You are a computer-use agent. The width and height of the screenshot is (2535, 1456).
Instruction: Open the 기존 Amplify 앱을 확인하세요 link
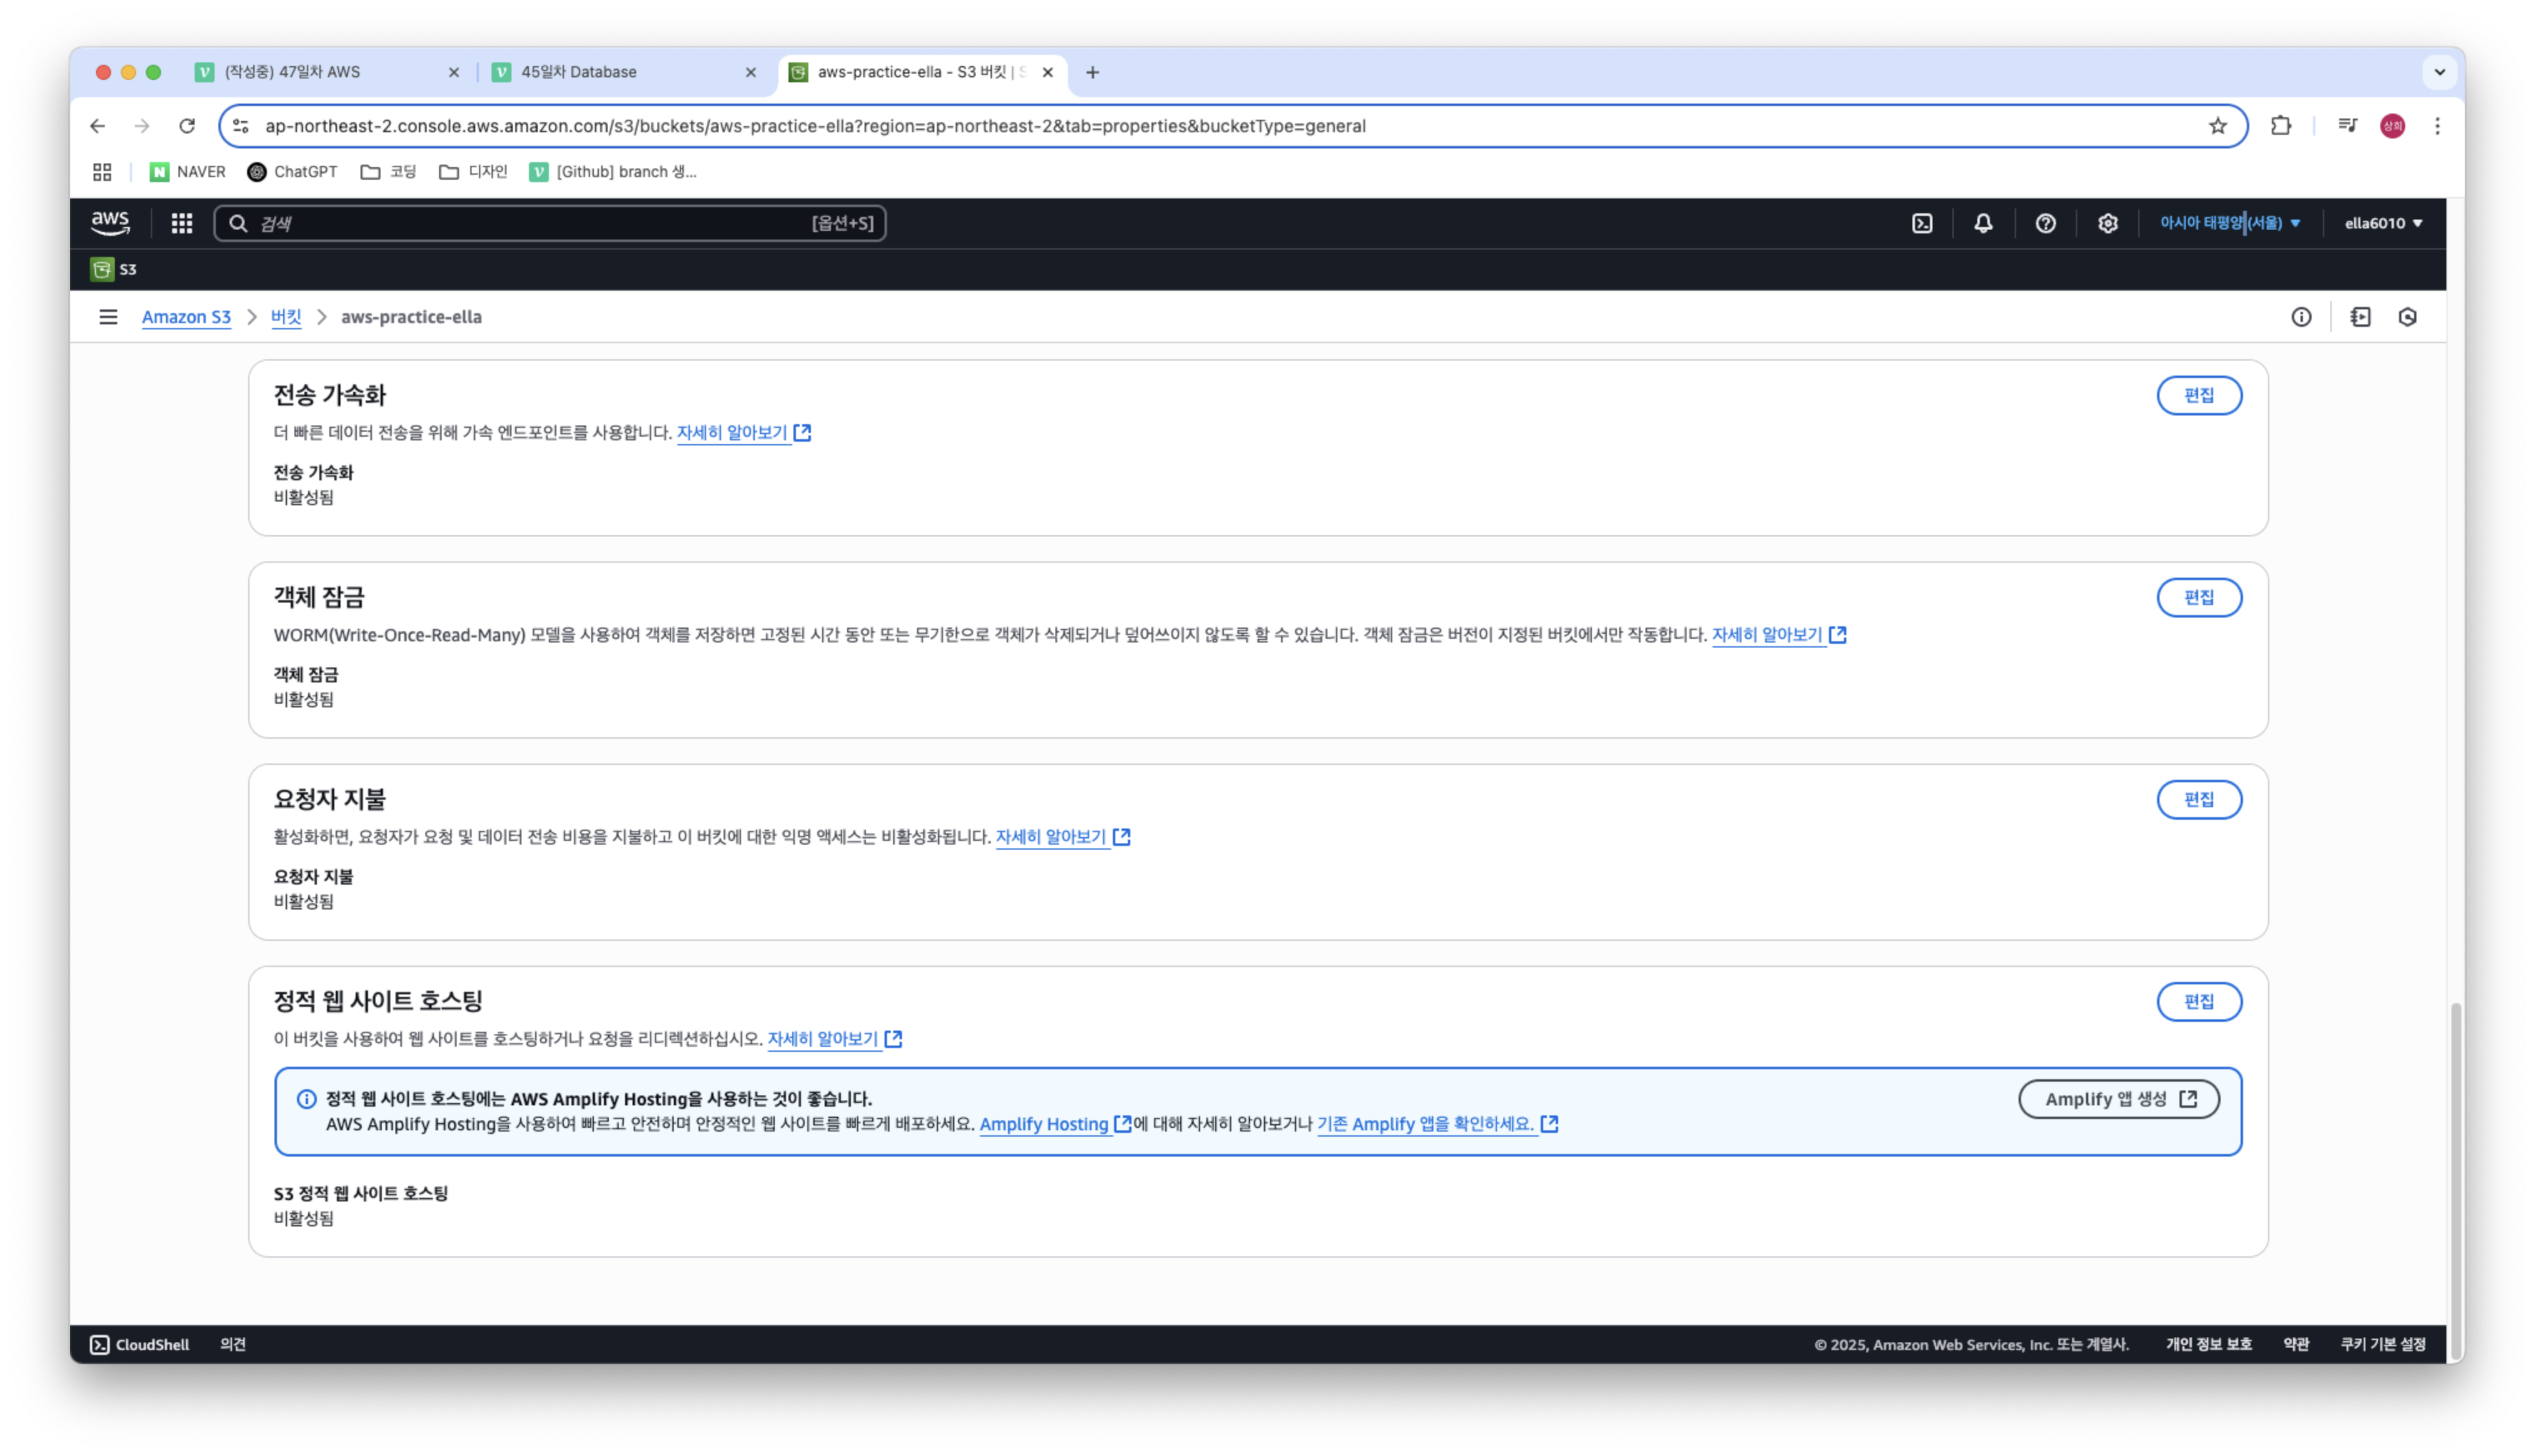(1437, 1124)
